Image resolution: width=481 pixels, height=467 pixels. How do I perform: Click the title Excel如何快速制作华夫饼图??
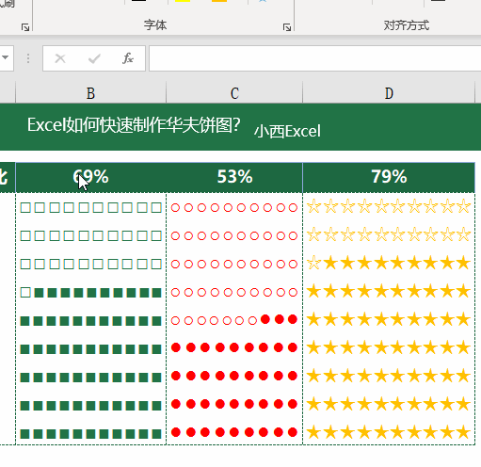[x=134, y=125]
